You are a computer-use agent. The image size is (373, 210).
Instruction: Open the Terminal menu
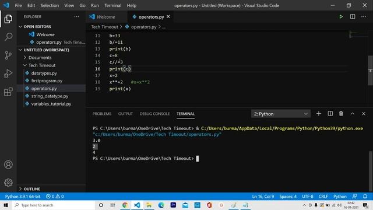[x=112, y=5]
